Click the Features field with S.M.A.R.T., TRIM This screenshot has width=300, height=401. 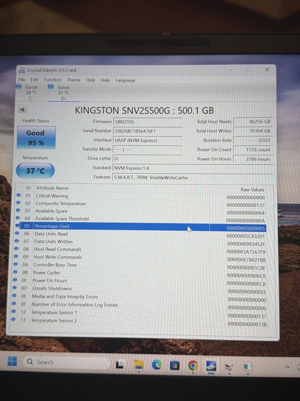click(x=193, y=177)
